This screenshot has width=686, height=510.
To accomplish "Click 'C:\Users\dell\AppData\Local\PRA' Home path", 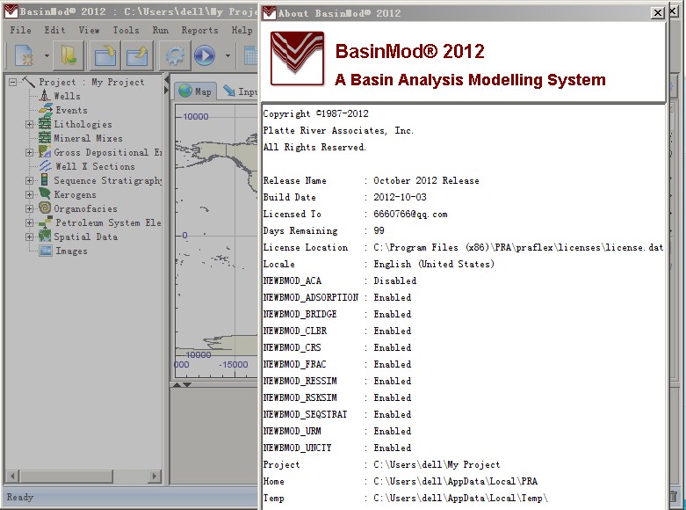I will coord(456,481).
